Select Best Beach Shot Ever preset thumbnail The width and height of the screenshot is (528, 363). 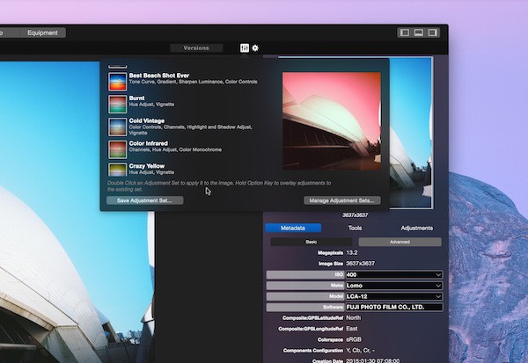tap(118, 82)
